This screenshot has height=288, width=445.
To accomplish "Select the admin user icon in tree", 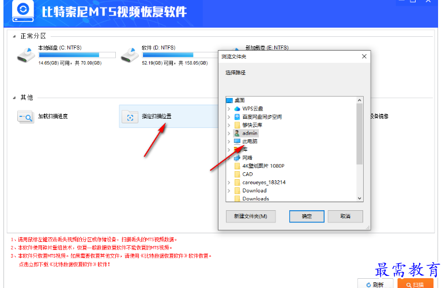I will 237,133.
